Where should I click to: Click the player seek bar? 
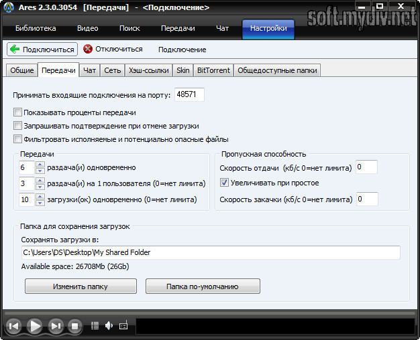coord(210,313)
